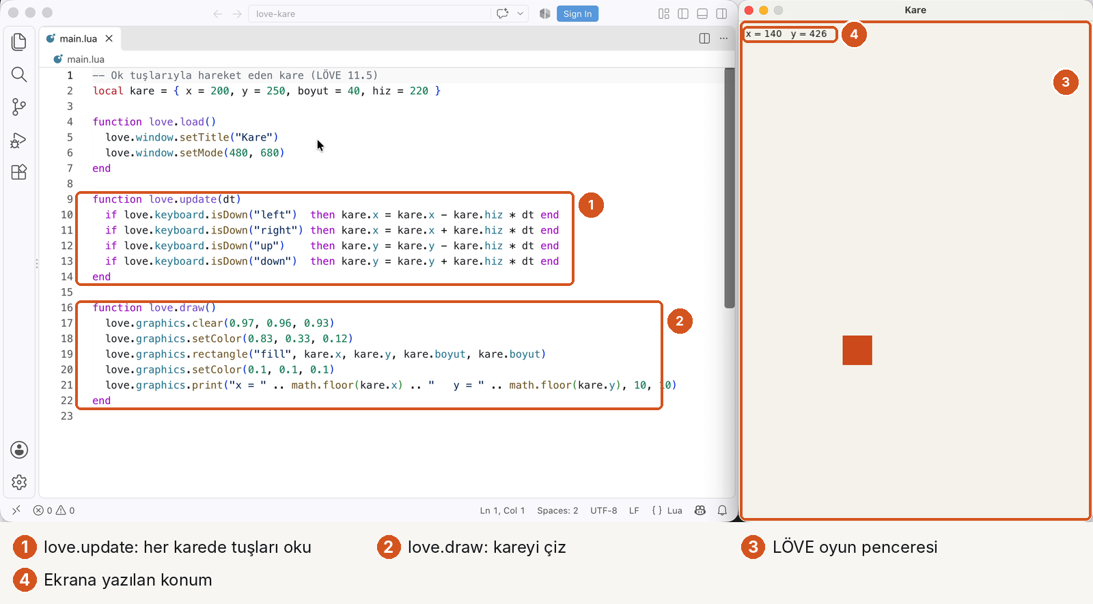The height and width of the screenshot is (604, 1093).
Task: Click the hexagon icon beside Sign In
Action: pos(544,14)
